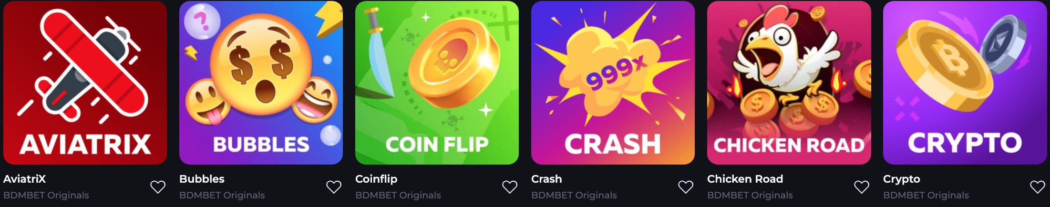Toggle the heart icon for Bubbles
1050x207 pixels.
click(334, 187)
